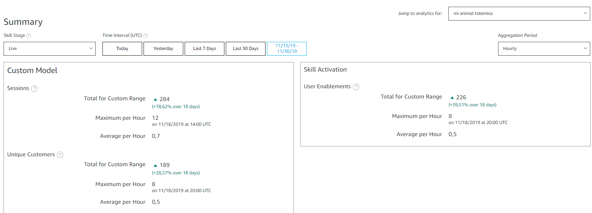The image size is (592, 213).
Task: Click help icon beside Time Interval (UTC)
Action: (x=145, y=36)
